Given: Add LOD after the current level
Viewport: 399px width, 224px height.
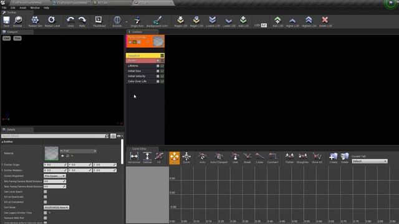Looking at the screenshot, I should (x=243, y=22).
